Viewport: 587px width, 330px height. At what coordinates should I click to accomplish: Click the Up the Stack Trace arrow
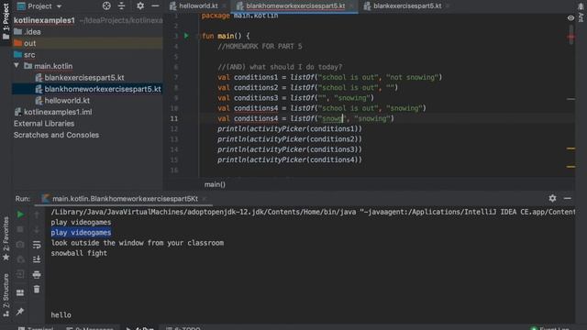(37, 214)
